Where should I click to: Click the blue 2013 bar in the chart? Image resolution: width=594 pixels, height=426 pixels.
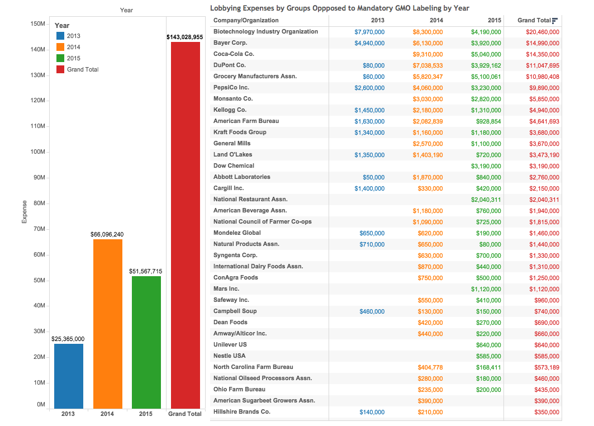coord(69,376)
